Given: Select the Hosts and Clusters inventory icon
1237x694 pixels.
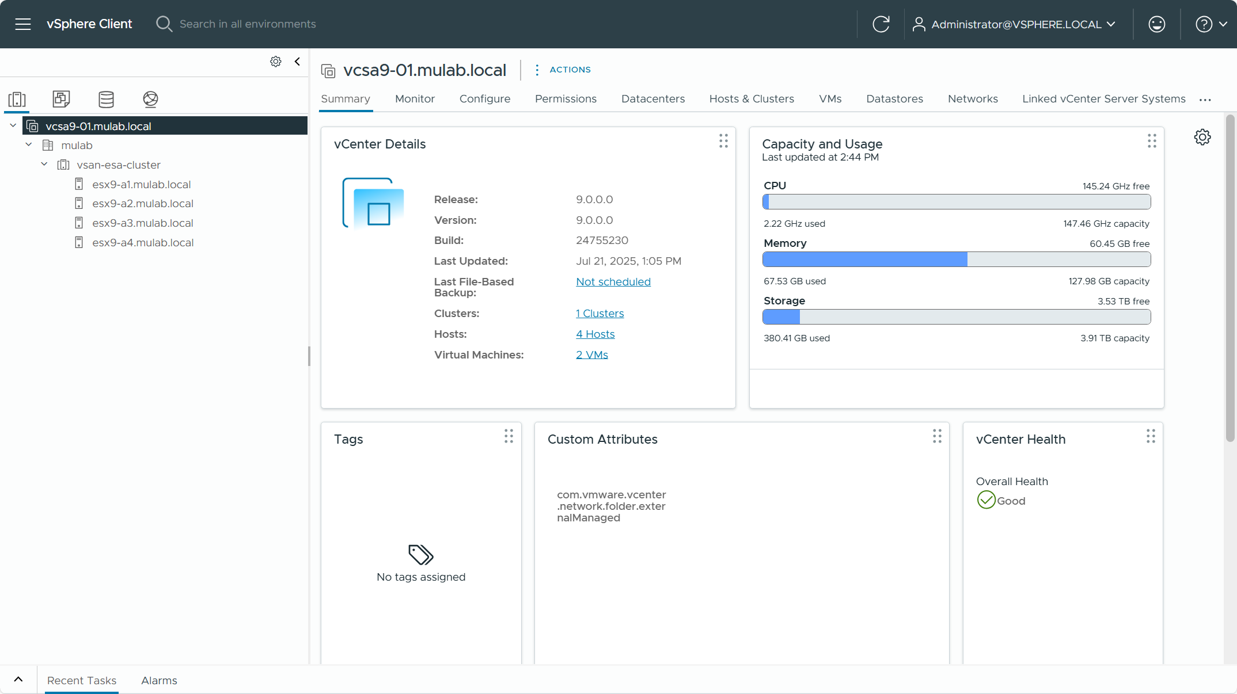Looking at the screenshot, I should click(17, 99).
